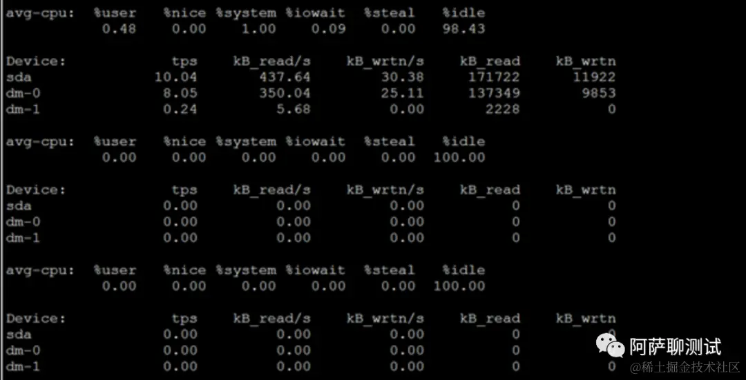Click the kB_read/s value 5.68
Screen dimensions: 746x380
click(294, 109)
